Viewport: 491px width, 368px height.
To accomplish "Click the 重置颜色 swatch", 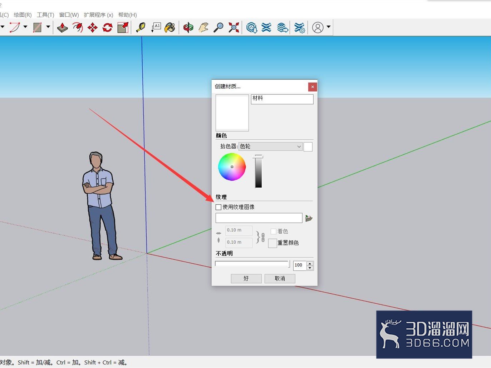I will pyautogui.click(x=272, y=243).
